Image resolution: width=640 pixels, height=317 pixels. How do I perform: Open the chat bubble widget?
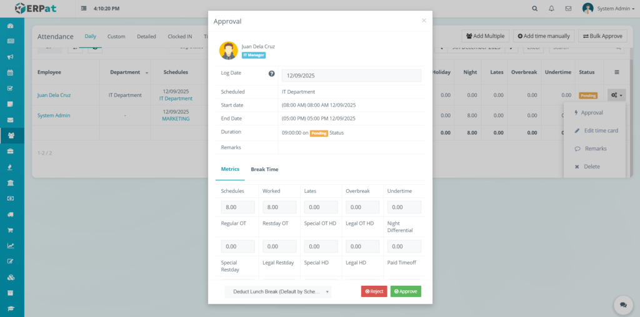(623, 305)
